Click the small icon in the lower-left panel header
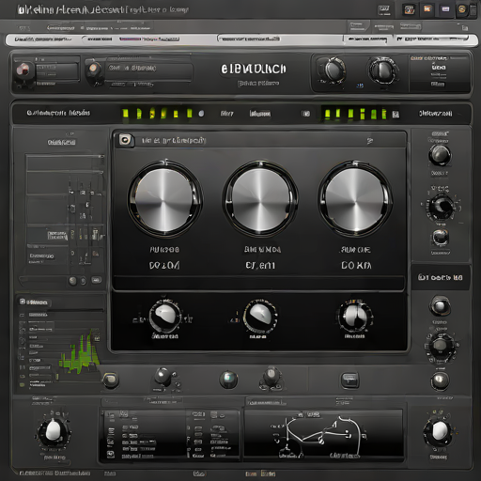The width and height of the screenshot is (481, 481). point(23,302)
